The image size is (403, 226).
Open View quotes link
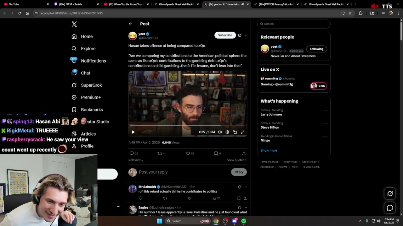pos(237,160)
